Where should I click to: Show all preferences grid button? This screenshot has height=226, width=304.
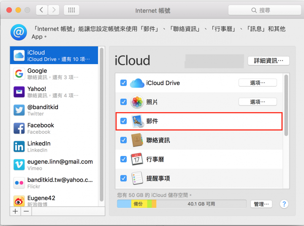71,10
